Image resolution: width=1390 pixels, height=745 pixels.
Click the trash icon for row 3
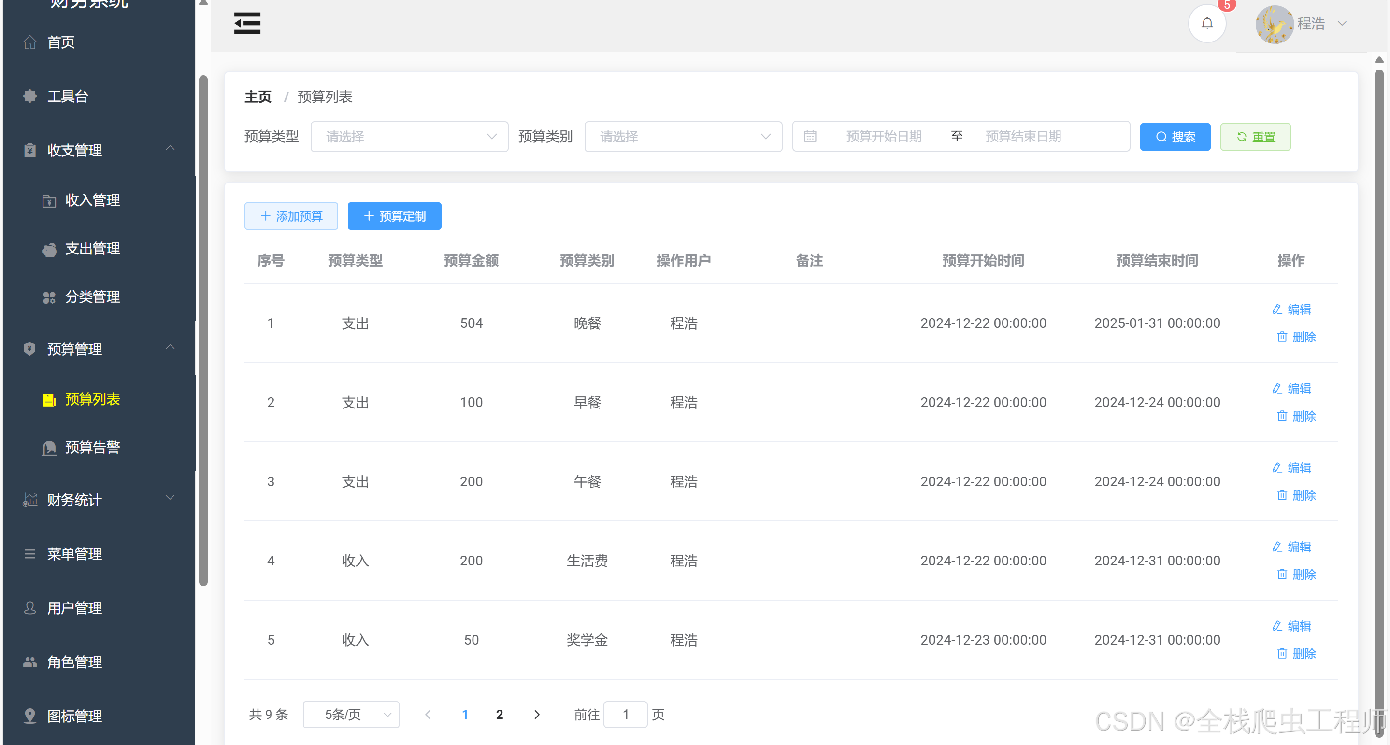point(1282,495)
